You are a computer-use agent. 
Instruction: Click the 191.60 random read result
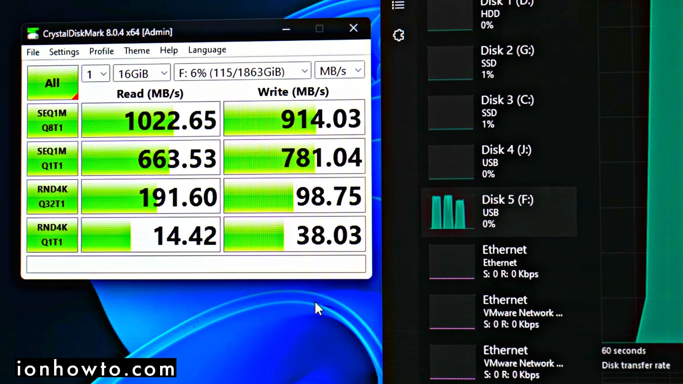151,197
